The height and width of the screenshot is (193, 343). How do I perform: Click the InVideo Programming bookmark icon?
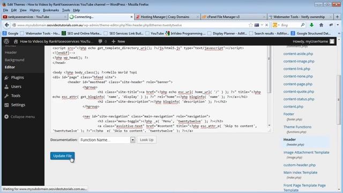[168, 33]
